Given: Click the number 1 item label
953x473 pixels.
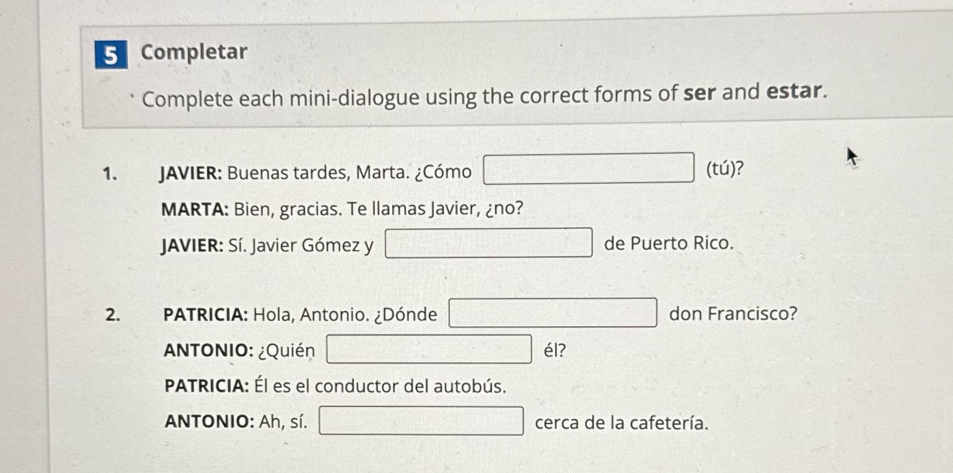Looking at the screenshot, I should (x=111, y=172).
